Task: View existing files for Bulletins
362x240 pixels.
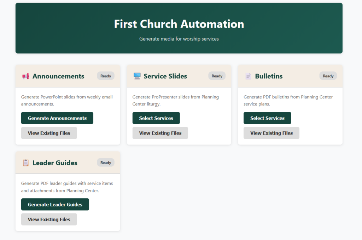Action: 271,133
